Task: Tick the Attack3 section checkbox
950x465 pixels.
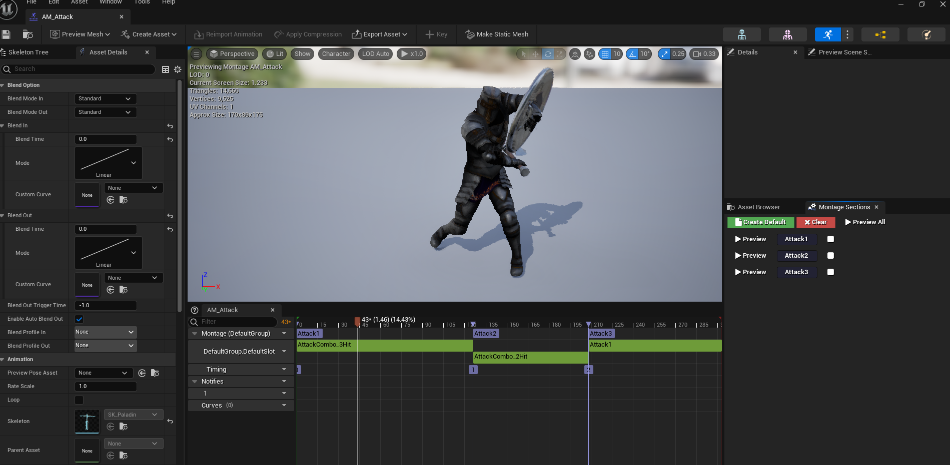Action: click(830, 272)
